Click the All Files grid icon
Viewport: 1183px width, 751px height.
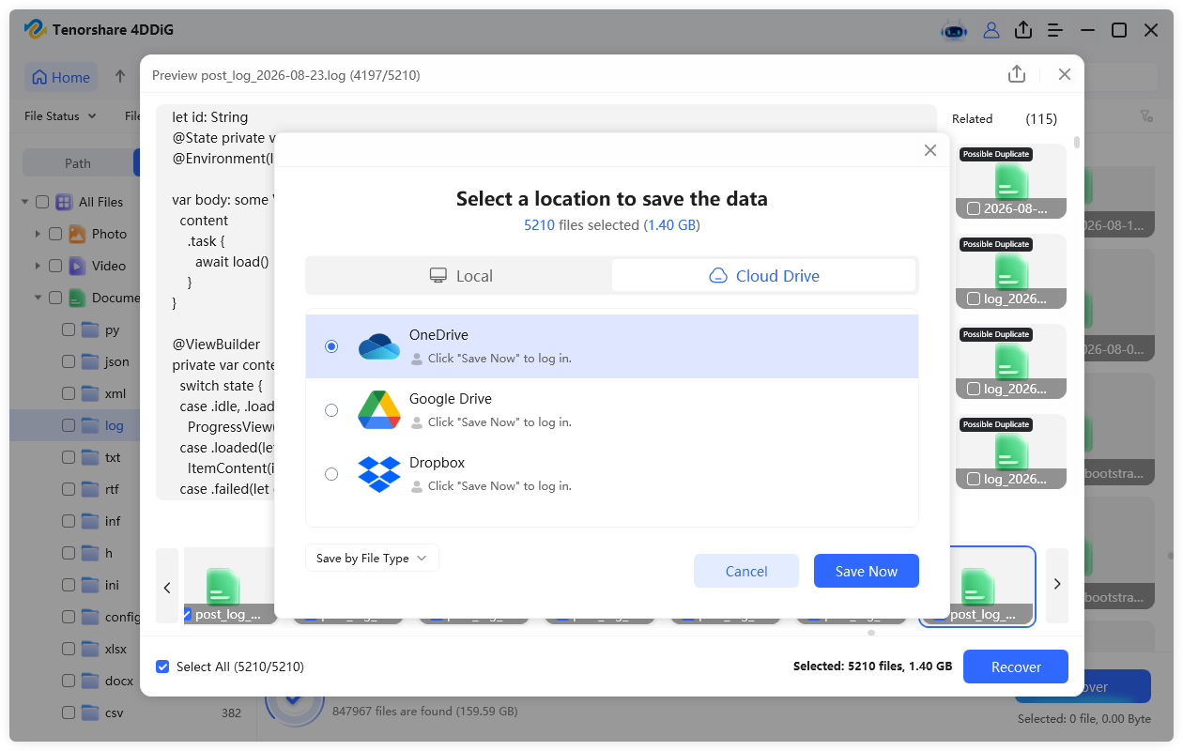pos(64,202)
